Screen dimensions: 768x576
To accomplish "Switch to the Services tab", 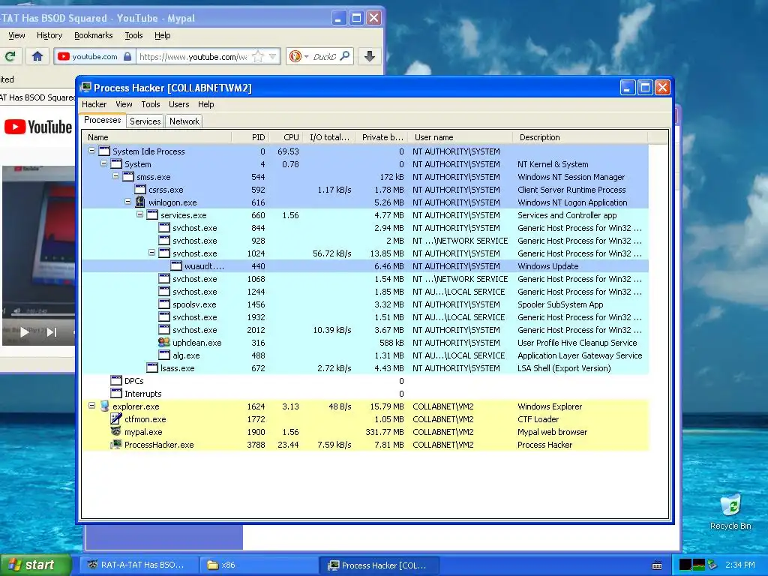I will [145, 121].
